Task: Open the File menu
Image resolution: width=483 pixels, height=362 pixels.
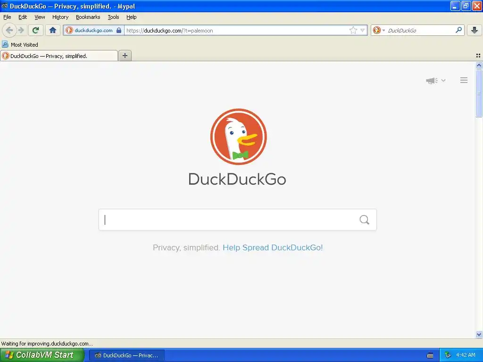Action: (7, 17)
